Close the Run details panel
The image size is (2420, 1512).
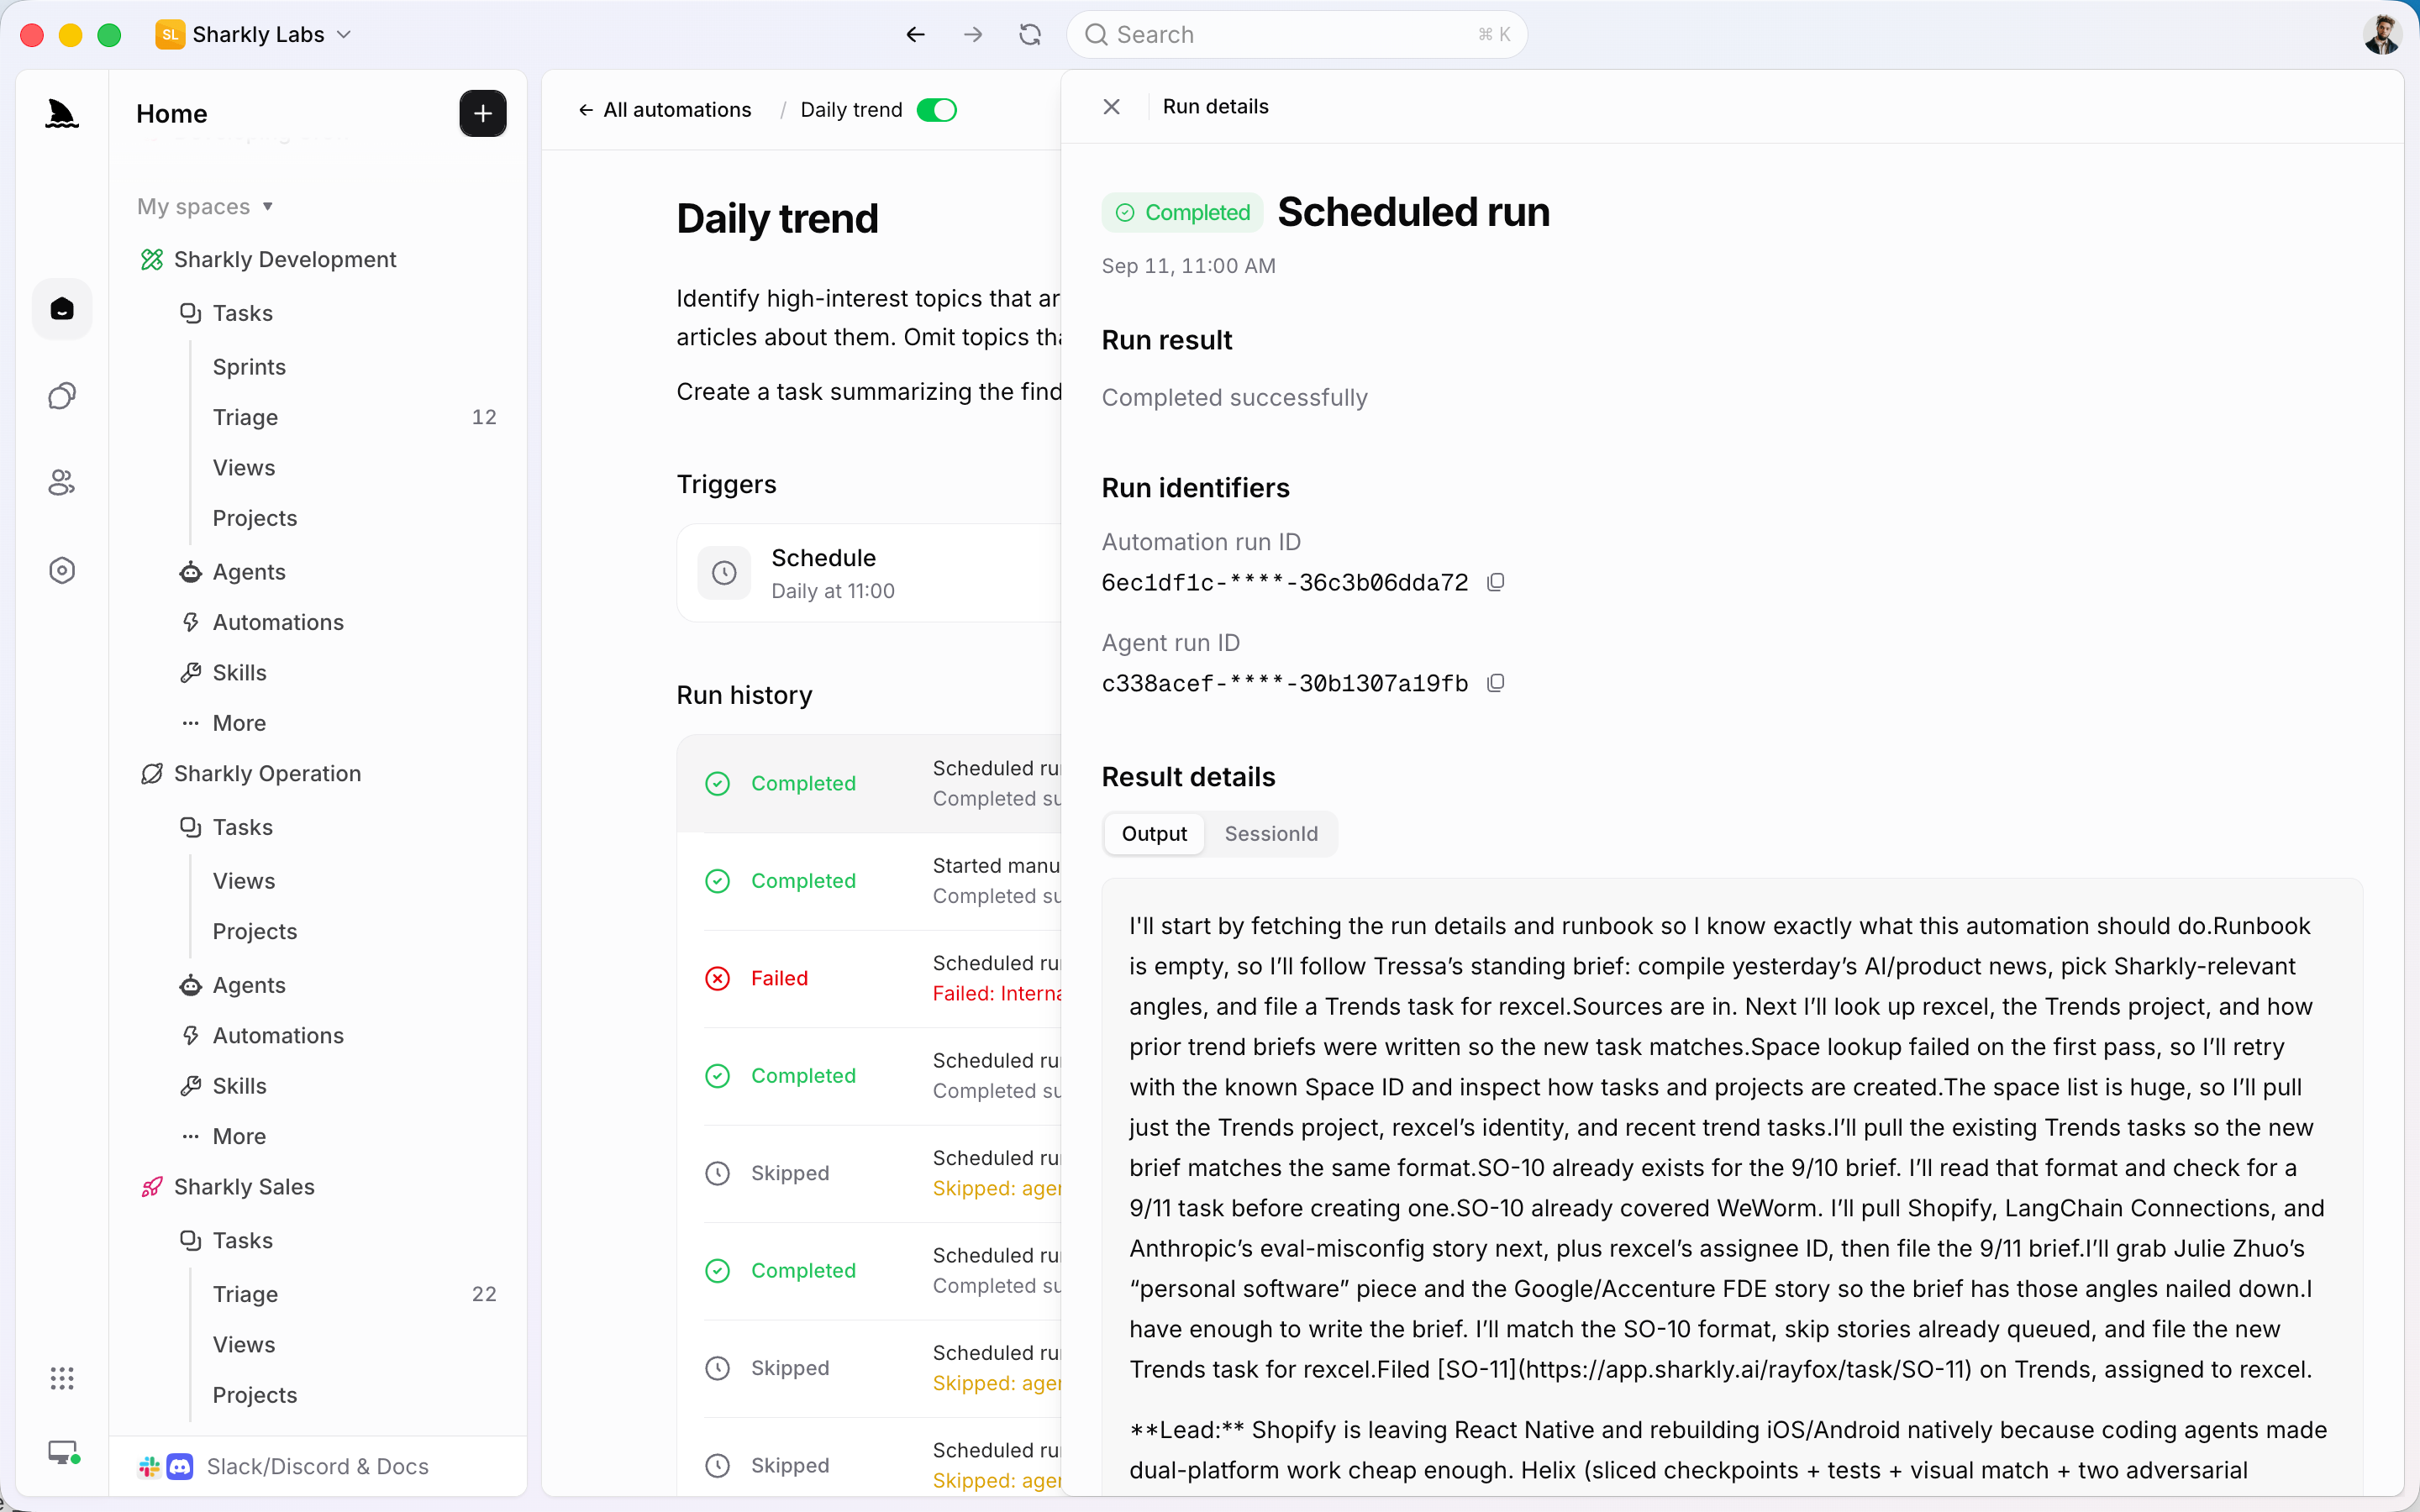(x=1112, y=107)
